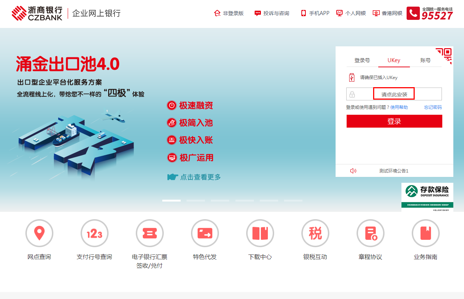Screen dimensions: 464x299
Task: Open 章程协议 via the document icon
Action: point(371,233)
